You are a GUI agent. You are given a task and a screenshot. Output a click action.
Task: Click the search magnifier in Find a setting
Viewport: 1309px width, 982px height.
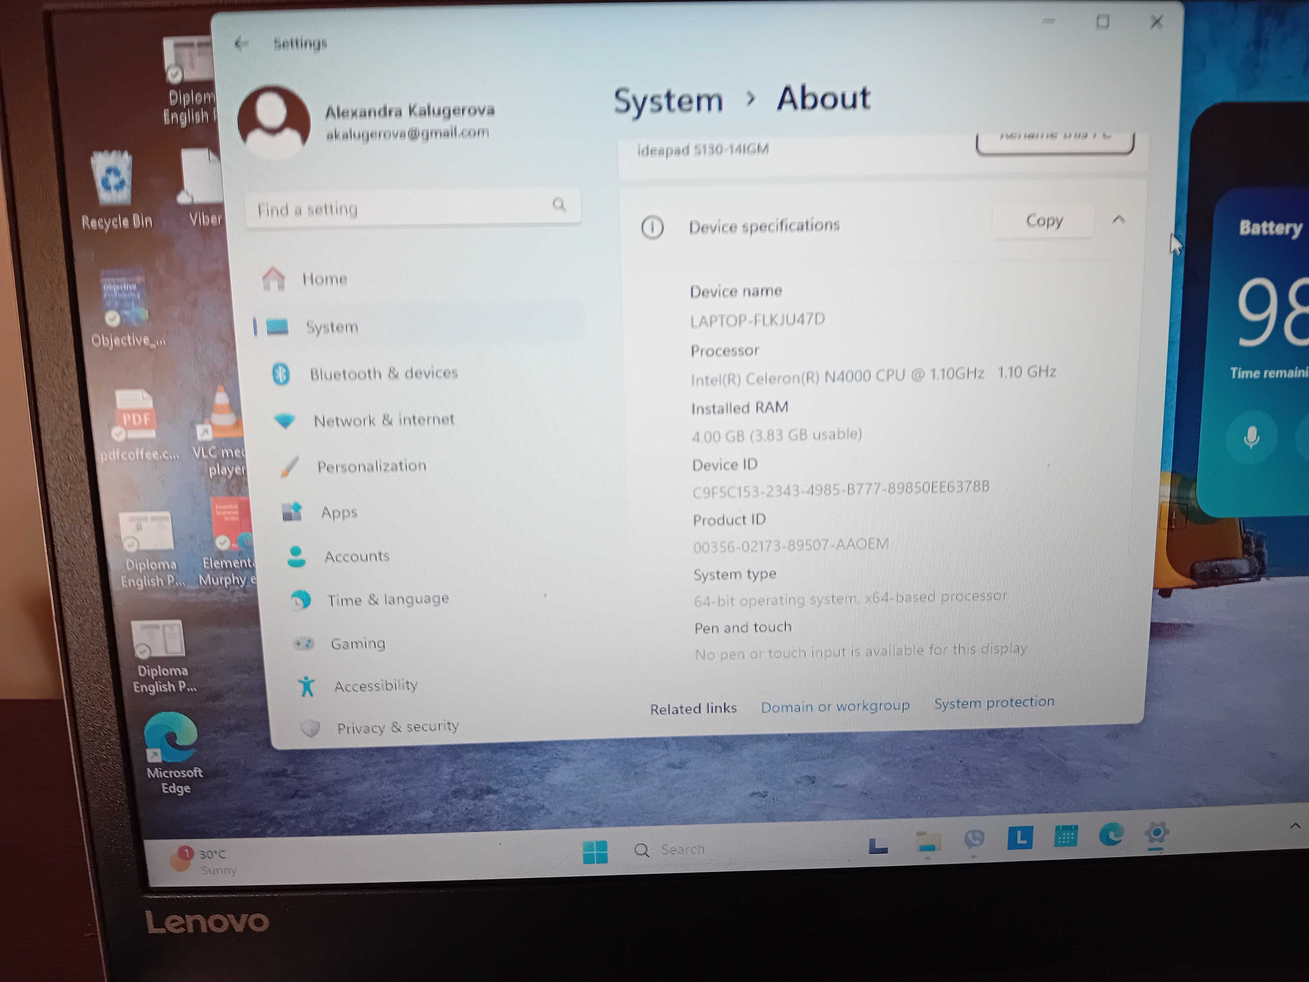[559, 205]
